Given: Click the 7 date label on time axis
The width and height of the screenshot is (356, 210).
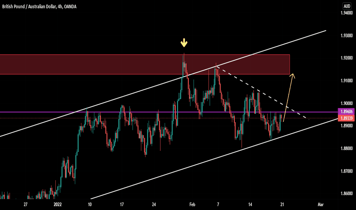Looking at the screenshot, I should (218, 205).
